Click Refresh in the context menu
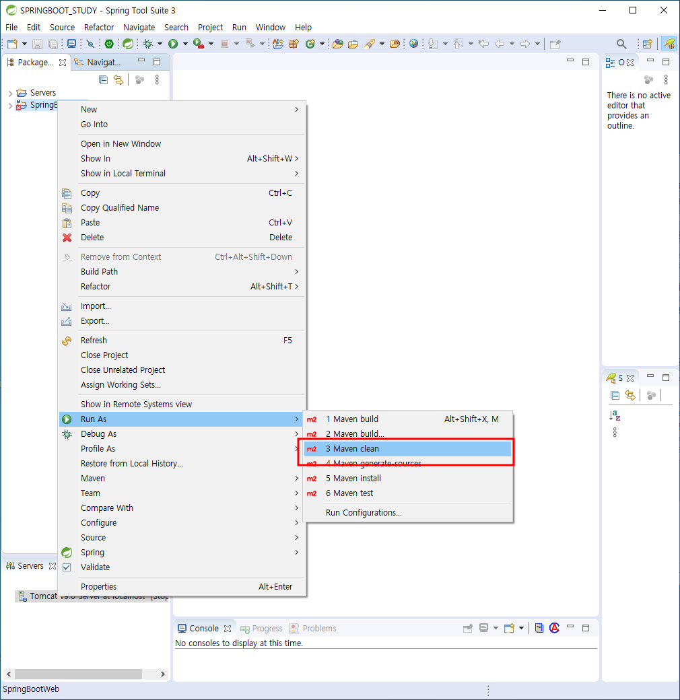The height and width of the screenshot is (700, 680). (x=181, y=341)
